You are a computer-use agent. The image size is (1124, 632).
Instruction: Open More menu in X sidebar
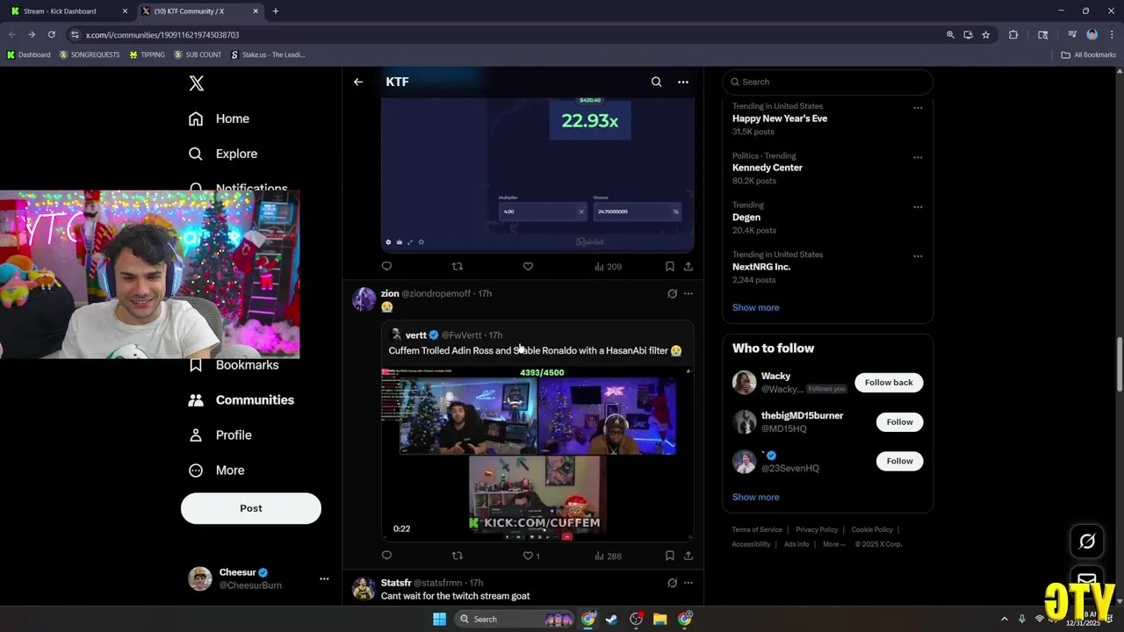[217, 470]
